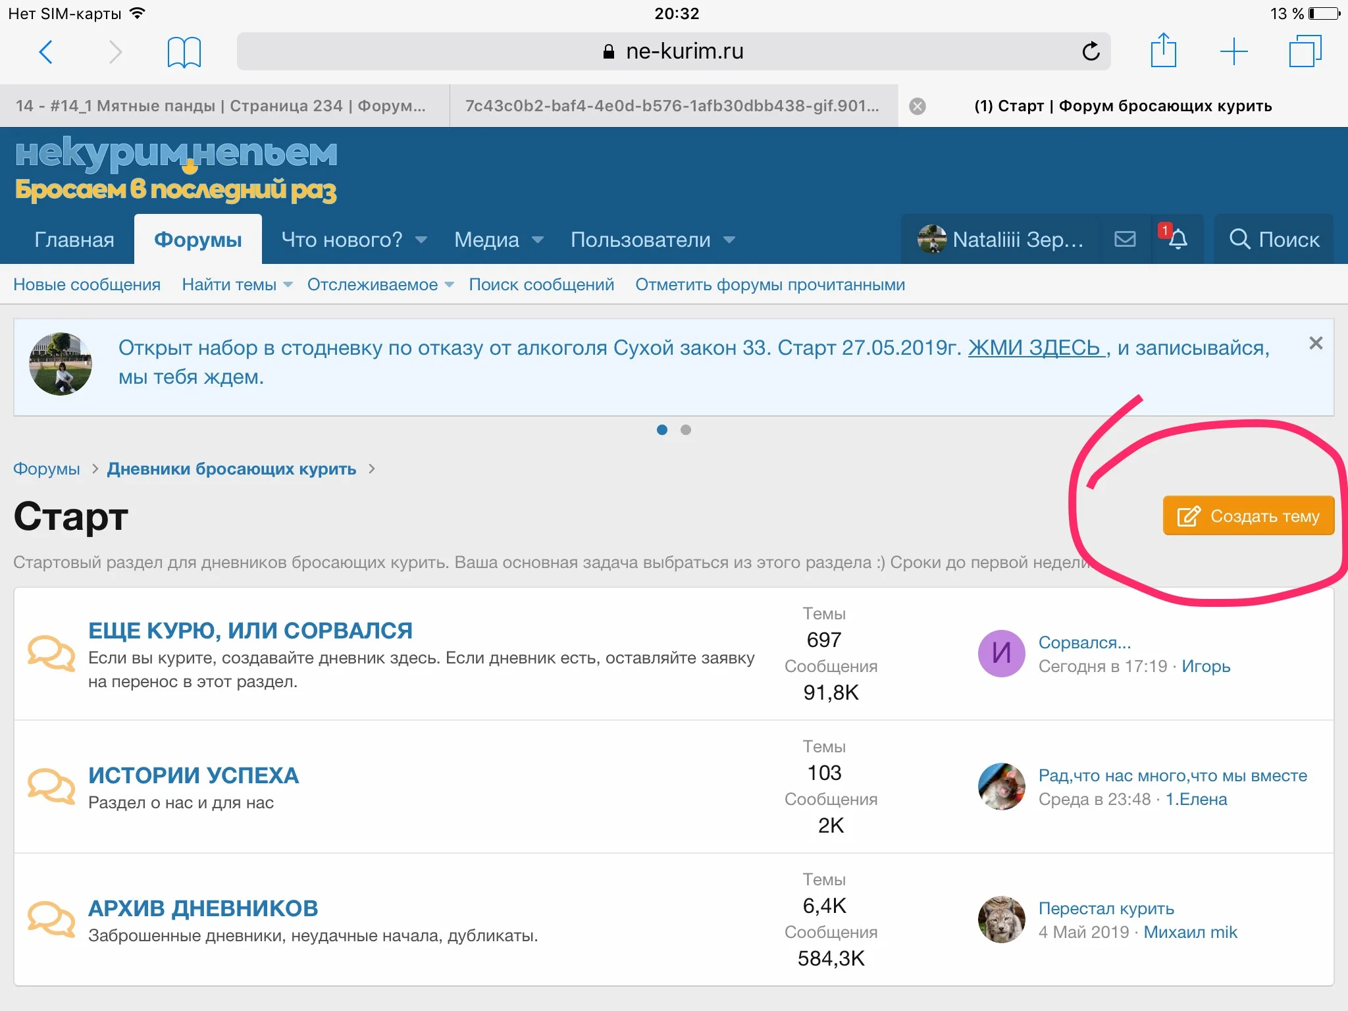Image resolution: width=1348 pixels, height=1011 pixels.
Task: Tap the Safari share icon
Action: tap(1163, 51)
